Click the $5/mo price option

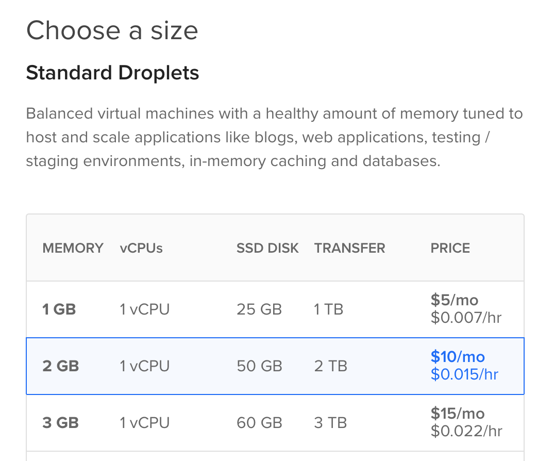[455, 300]
